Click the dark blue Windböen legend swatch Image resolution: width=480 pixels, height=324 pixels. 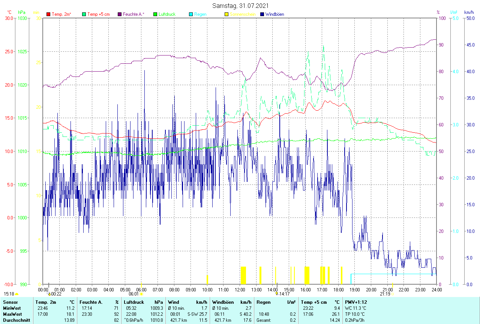(262, 14)
